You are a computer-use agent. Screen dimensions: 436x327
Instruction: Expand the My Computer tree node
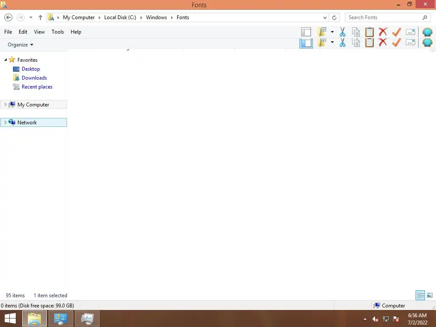coord(6,105)
